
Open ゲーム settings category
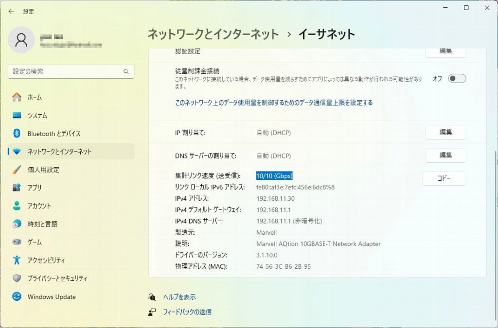[x=35, y=242]
